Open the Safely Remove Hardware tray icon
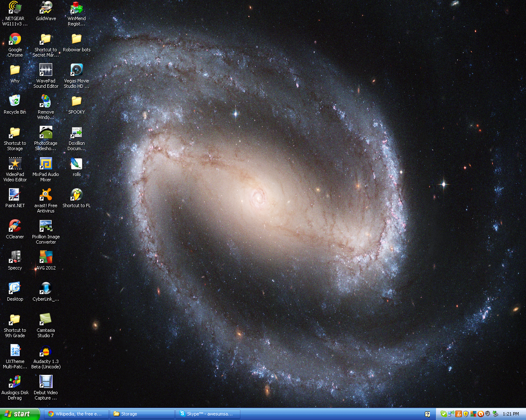Viewport: 526px width, 420px height. pyautogui.click(x=495, y=414)
